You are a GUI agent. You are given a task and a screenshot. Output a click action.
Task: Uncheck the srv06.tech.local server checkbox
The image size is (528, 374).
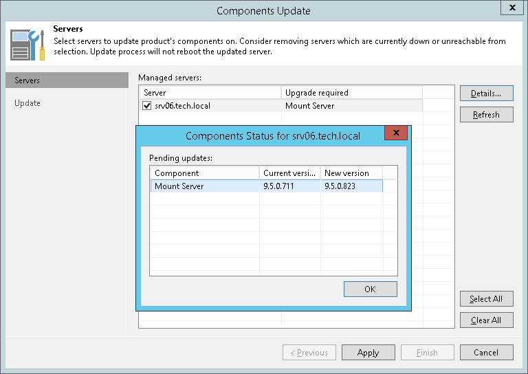[146, 106]
